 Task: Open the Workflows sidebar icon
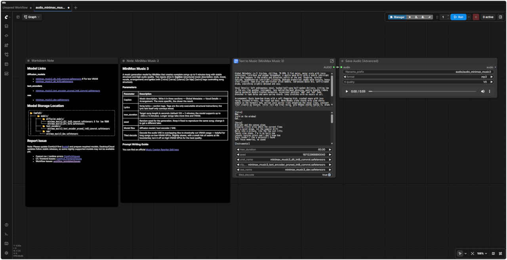6,55
